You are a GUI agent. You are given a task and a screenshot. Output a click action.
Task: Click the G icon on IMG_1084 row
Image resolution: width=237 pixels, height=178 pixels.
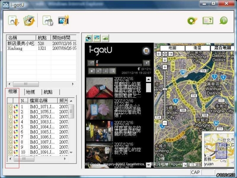[10, 127]
